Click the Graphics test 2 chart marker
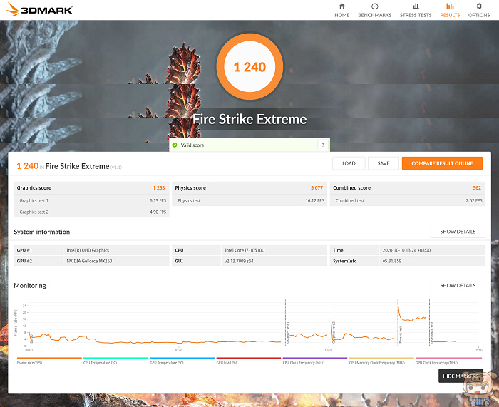 click(x=334, y=332)
